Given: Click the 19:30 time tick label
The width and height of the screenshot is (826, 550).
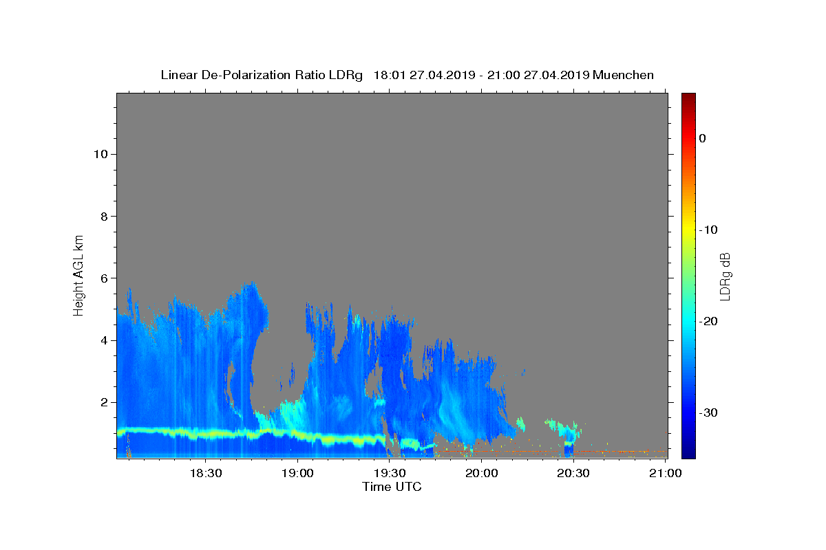Looking at the screenshot, I should (x=389, y=473).
